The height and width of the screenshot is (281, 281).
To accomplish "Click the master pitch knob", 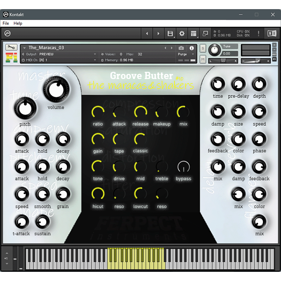I will point(25,109).
